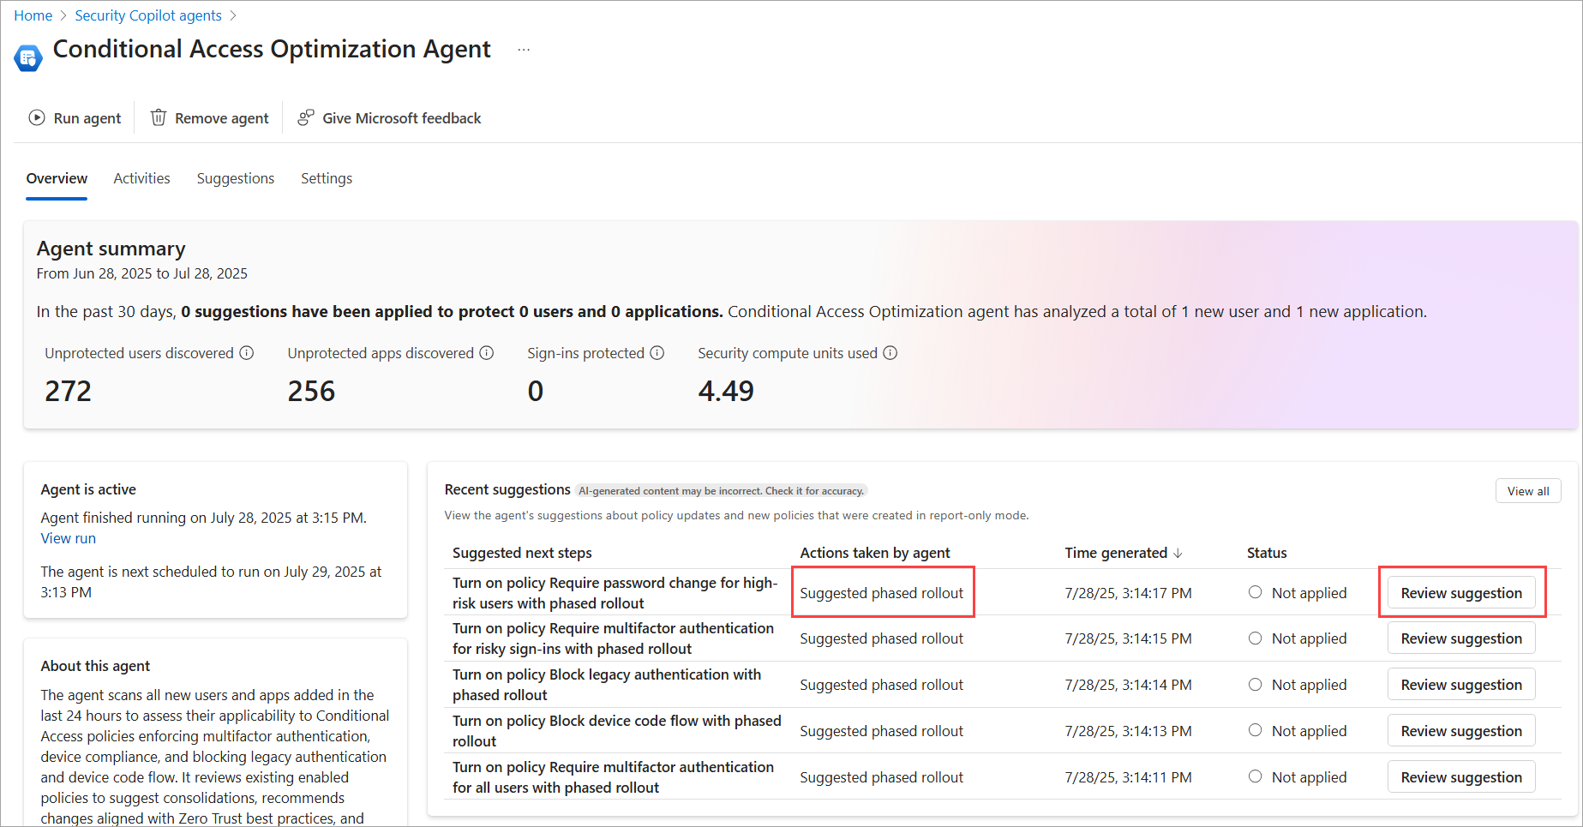This screenshot has height=827, width=1583.
Task: Go to Security Copilot agents breadcrumb
Action: pyautogui.click(x=148, y=15)
